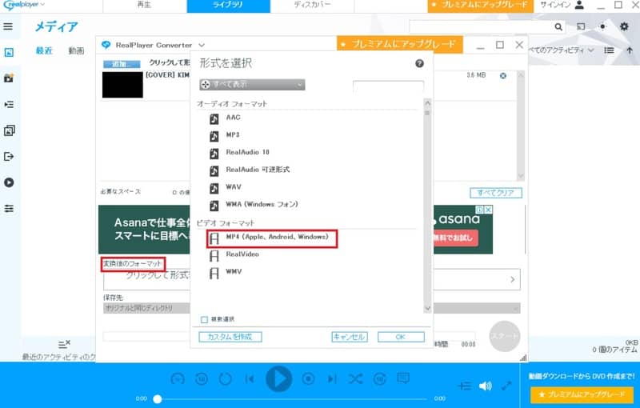Open the photos section sidebar icon
This screenshot has width=640, height=408.
[9, 52]
